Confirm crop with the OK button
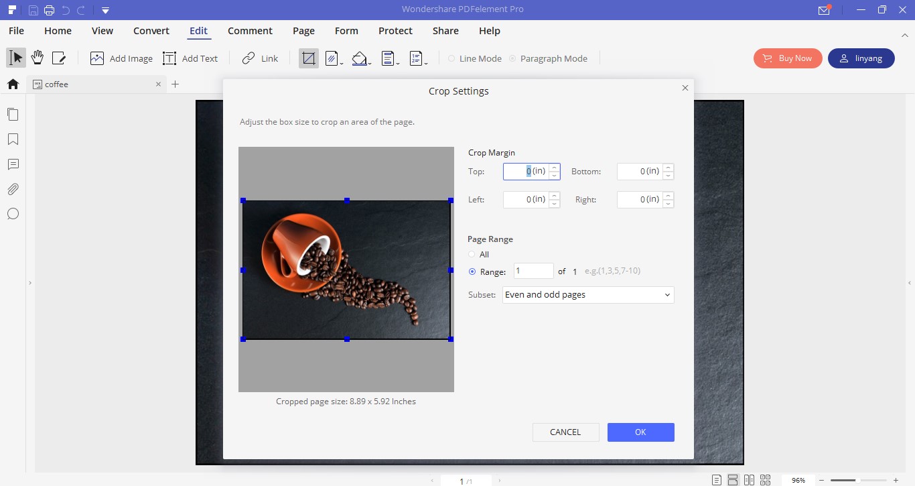Viewport: 915px width, 486px height. (x=640, y=432)
